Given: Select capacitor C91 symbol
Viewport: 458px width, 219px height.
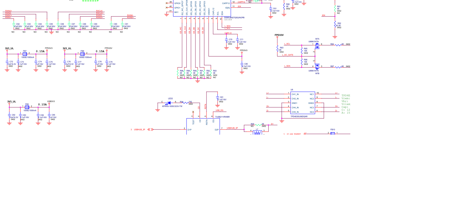Looking at the screenshot, I should 122,24.
